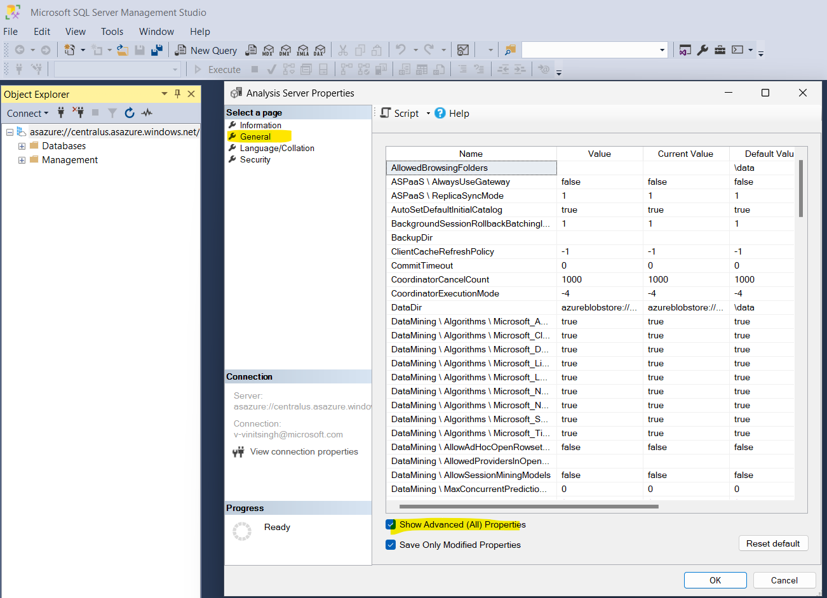This screenshot has width=827, height=598.
Task: Click the OK button
Action: pos(715,580)
